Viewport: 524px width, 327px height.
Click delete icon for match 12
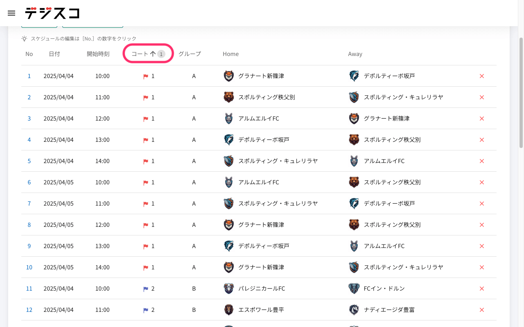[x=481, y=310]
